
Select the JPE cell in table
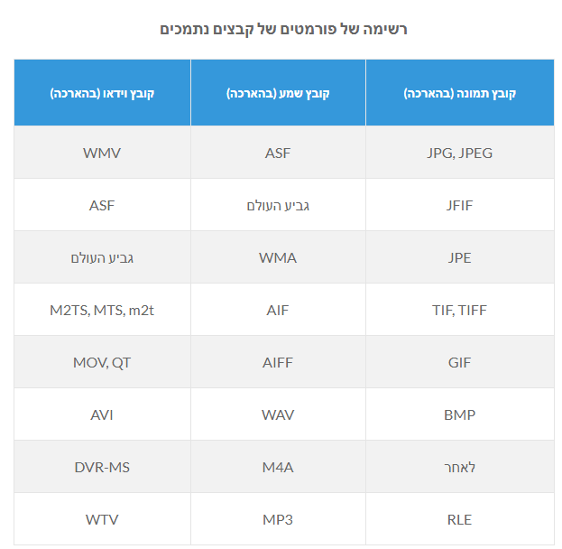459,257
